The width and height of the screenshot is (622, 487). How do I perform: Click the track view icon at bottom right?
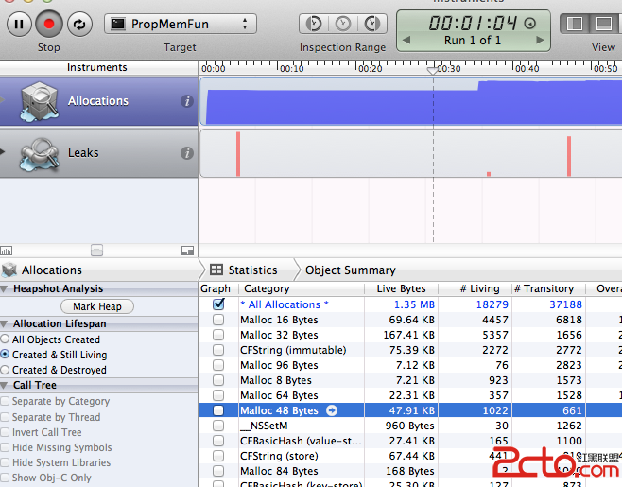click(187, 251)
